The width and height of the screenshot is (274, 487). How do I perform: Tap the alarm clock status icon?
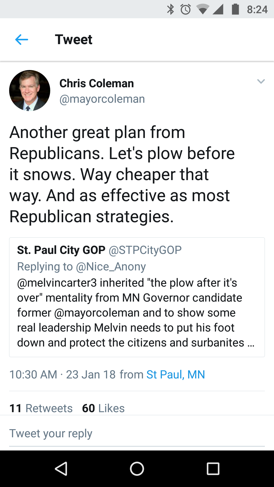click(185, 9)
